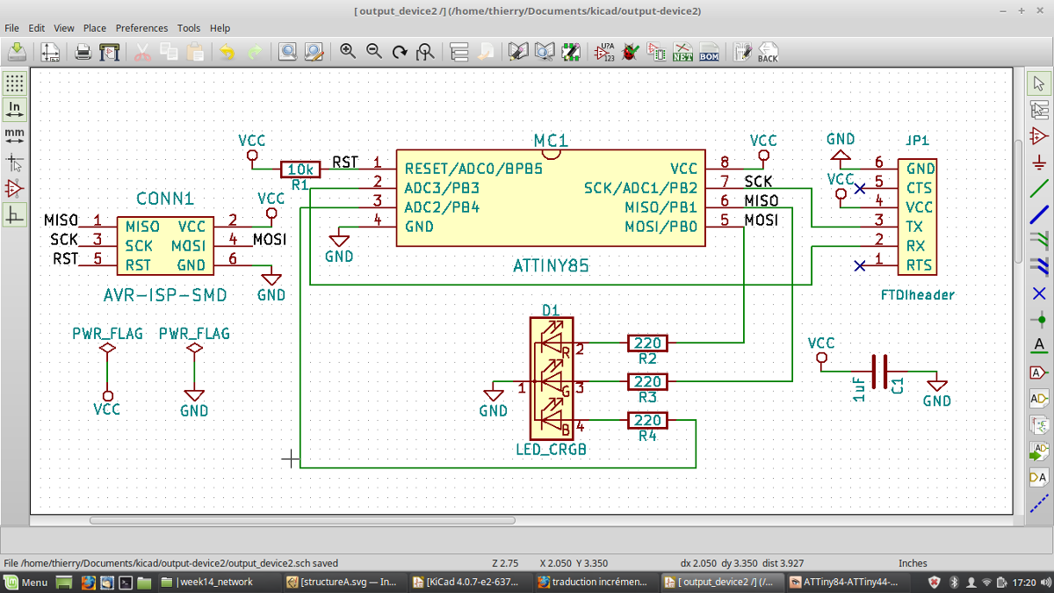1054x593 pixels.
Task: Select the hierarchy navigation tool
Action: (1039, 110)
